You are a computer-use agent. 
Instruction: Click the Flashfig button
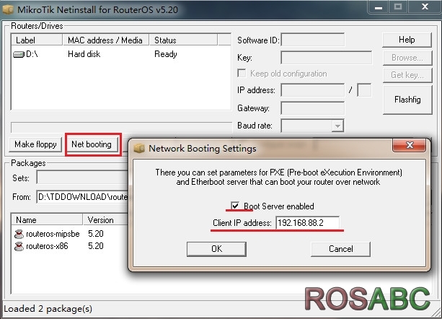tap(407, 100)
